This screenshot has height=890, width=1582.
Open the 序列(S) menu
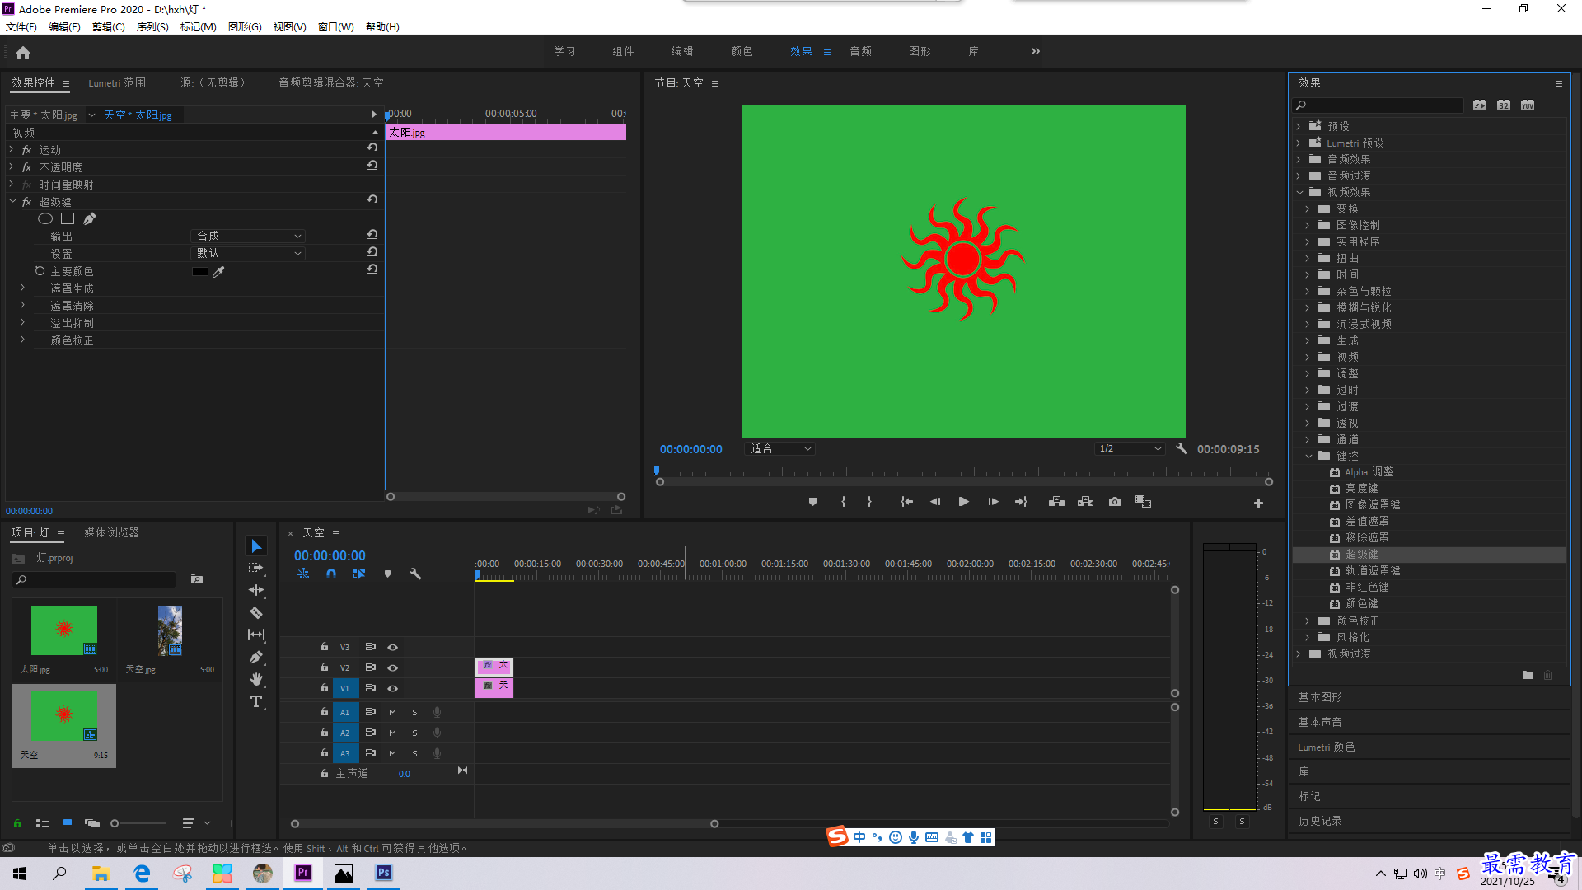tap(152, 27)
